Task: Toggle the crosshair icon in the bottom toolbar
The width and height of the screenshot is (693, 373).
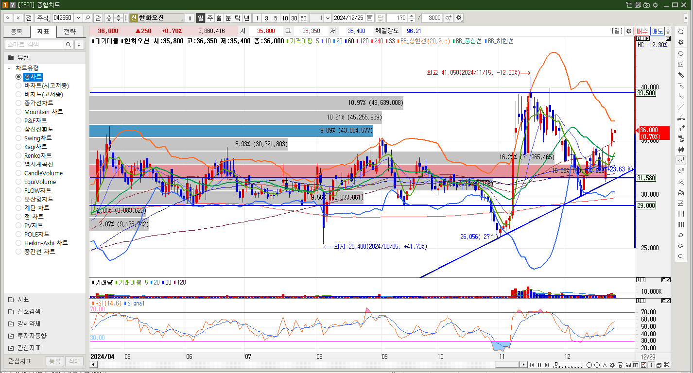Action: (x=651, y=365)
